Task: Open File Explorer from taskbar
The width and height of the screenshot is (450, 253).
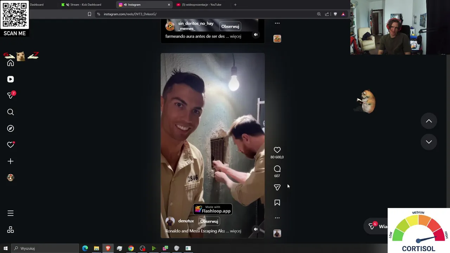Action: coord(96,248)
